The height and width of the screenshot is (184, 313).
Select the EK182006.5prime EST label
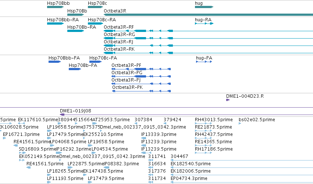tap(191, 171)
